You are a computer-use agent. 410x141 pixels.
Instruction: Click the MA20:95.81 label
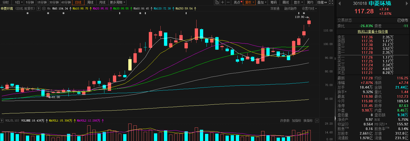101,8
